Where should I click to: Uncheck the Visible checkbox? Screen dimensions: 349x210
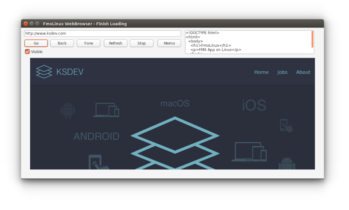click(x=27, y=52)
